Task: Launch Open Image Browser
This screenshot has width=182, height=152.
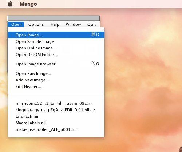Action: pyautogui.click(x=56, y=64)
